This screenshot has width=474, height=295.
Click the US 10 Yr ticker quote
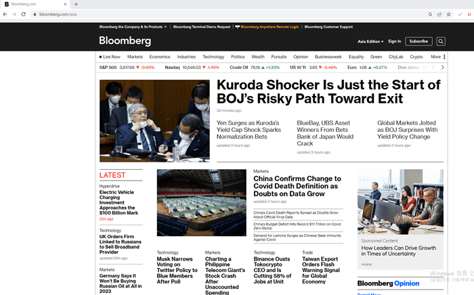tap(313, 68)
